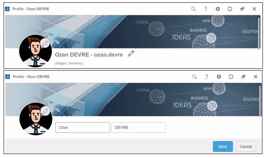This screenshot has height=158, width=264.
Task: Edit avatar picture pencil in lower window
Action: point(45,111)
